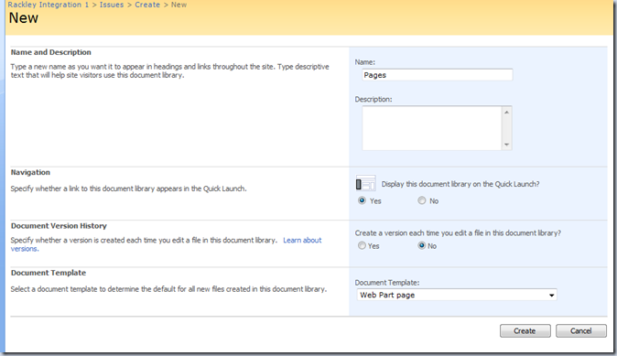Screen dimensions: 617x356
Task: Click the Description: label
Action: 373,99
